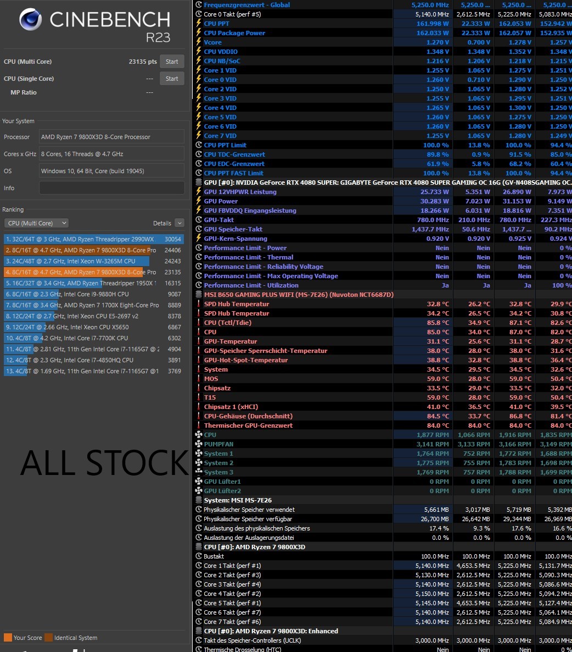Click the 161.998 W CPU PPT value

[x=433, y=24]
